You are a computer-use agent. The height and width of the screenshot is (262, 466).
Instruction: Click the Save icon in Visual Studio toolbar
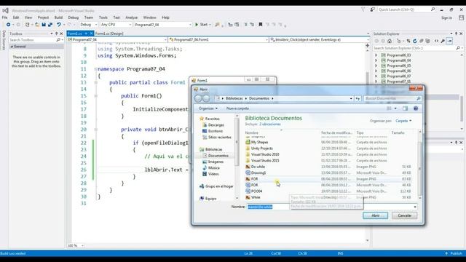[x=44, y=25]
